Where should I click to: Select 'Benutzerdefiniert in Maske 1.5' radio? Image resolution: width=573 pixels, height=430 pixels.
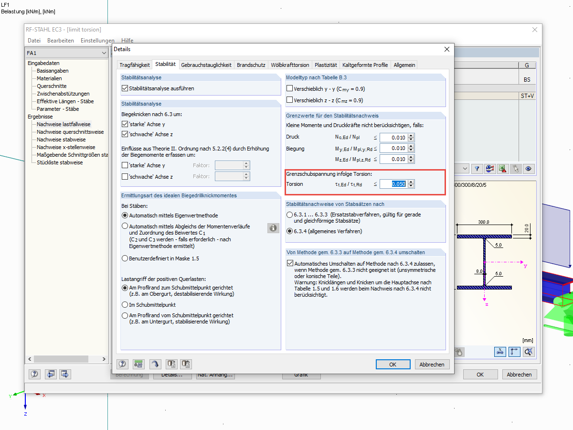(x=125, y=258)
